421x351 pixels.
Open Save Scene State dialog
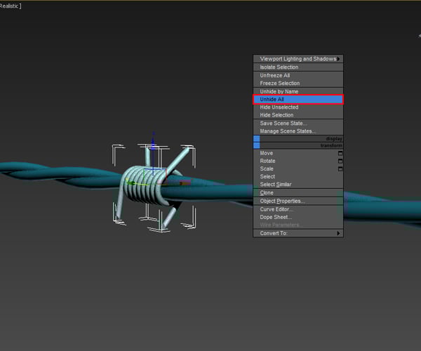pyautogui.click(x=298, y=124)
